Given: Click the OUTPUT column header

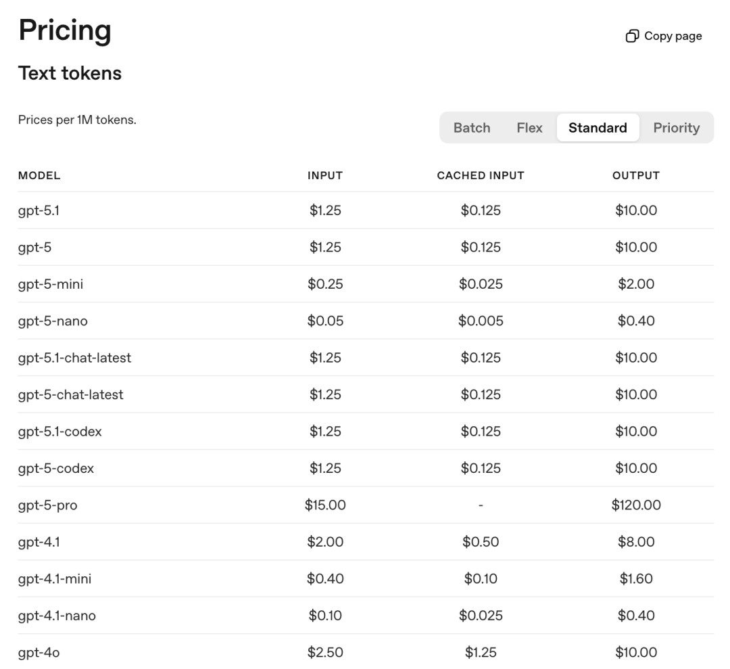Looking at the screenshot, I should pyautogui.click(x=636, y=176).
